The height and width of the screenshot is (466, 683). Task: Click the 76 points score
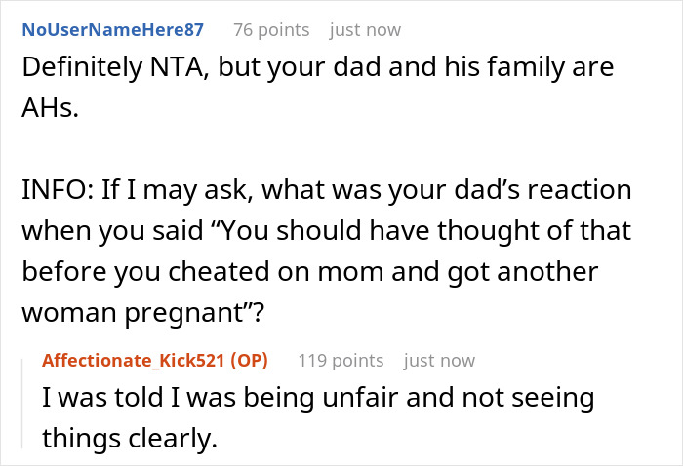click(269, 29)
